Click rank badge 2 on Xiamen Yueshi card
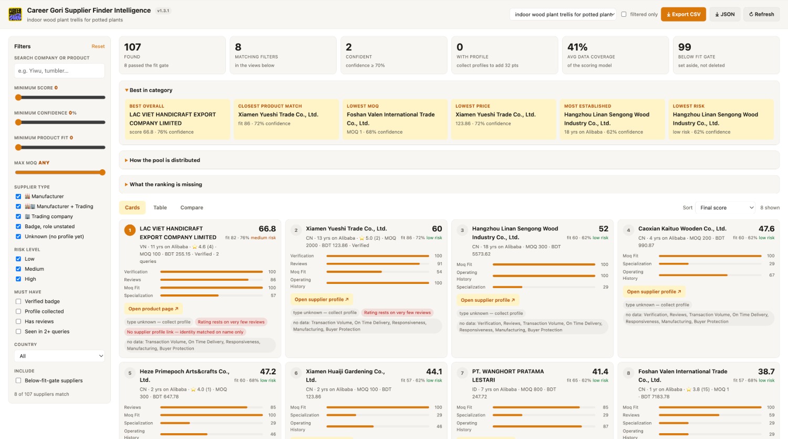 296,230
